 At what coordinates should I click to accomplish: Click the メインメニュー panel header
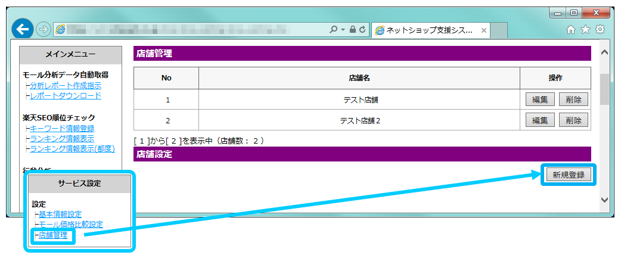[x=70, y=55]
